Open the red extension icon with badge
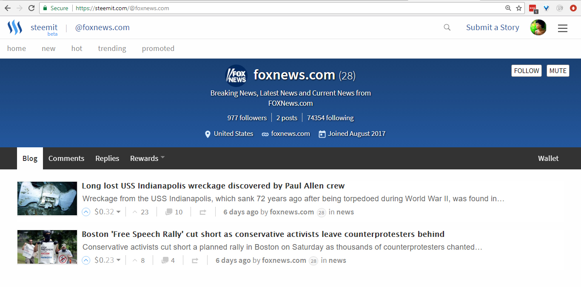This screenshot has height=287, width=581. (533, 8)
